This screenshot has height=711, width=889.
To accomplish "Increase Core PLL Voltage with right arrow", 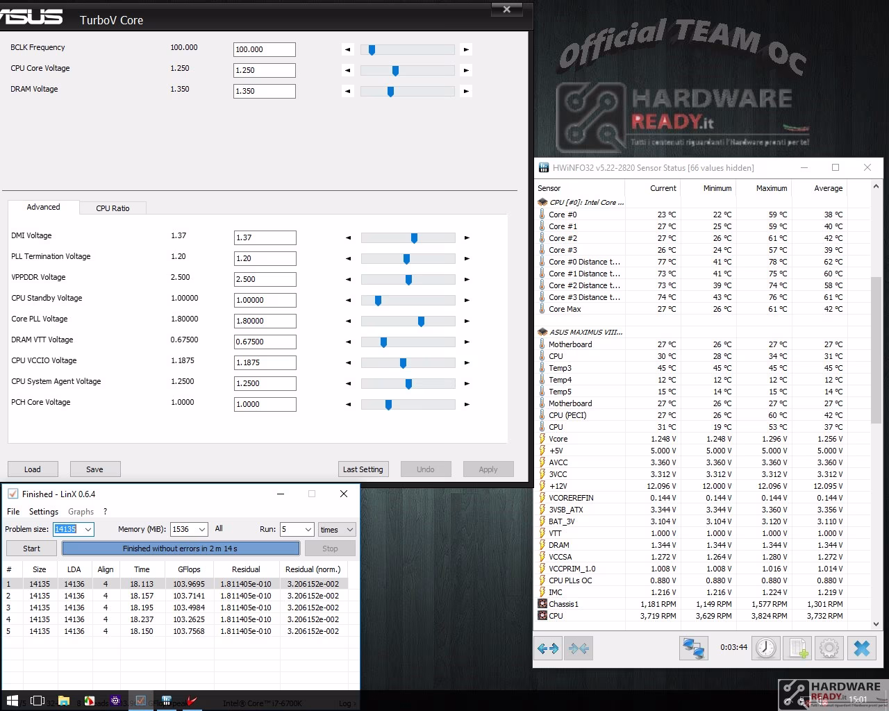I will (x=467, y=321).
